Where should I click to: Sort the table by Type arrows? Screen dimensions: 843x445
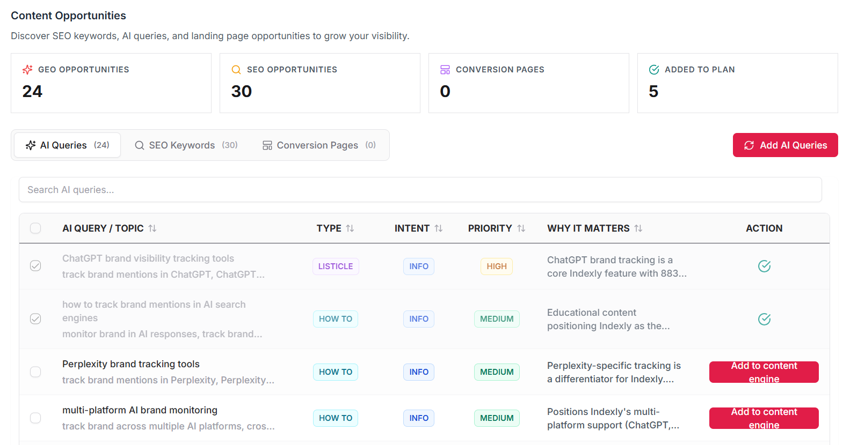click(x=350, y=228)
